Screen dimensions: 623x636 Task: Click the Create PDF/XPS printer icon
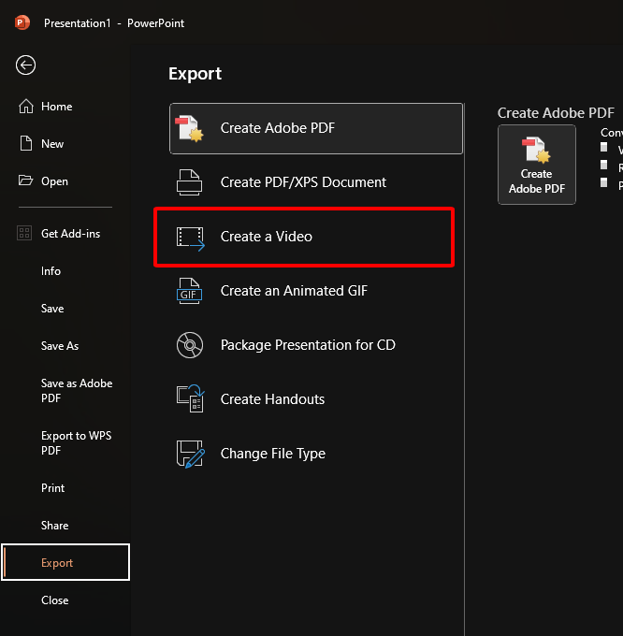189,182
